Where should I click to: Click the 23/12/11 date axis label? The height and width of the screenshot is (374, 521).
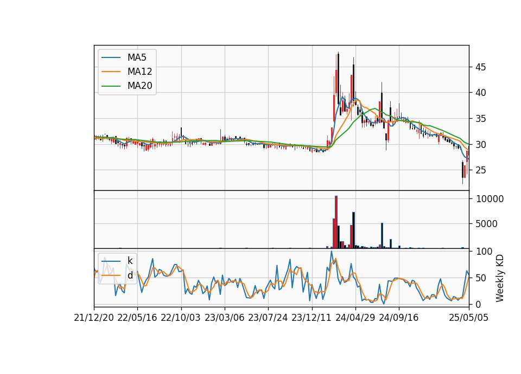(x=312, y=318)
